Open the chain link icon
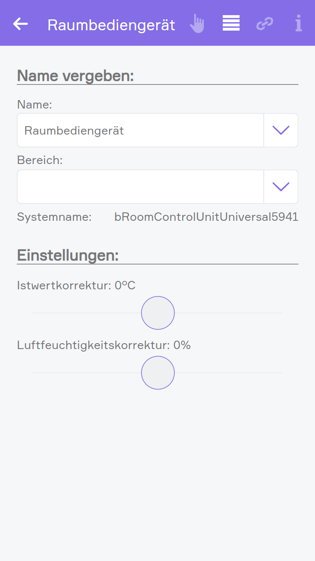The image size is (315, 561). (x=265, y=24)
